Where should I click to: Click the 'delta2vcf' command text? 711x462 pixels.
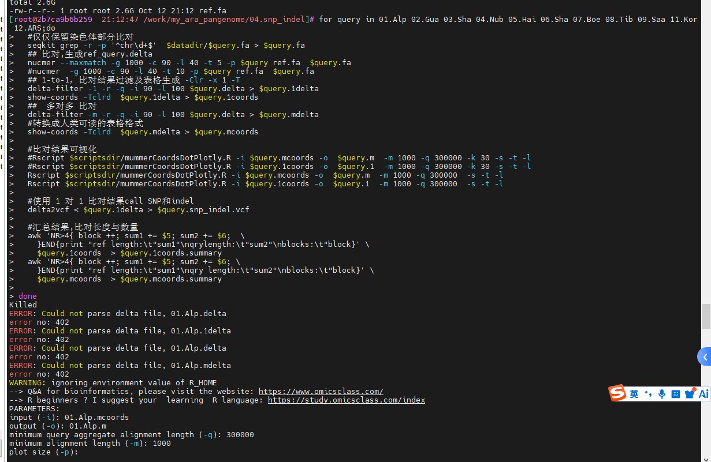click(48, 209)
